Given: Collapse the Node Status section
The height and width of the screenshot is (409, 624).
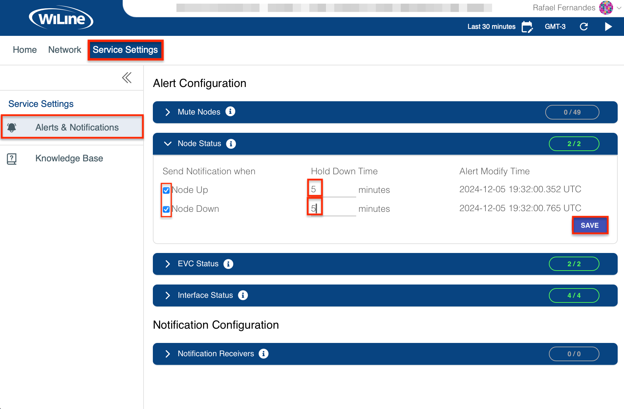Looking at the screenshot, I should pos(168,144).
